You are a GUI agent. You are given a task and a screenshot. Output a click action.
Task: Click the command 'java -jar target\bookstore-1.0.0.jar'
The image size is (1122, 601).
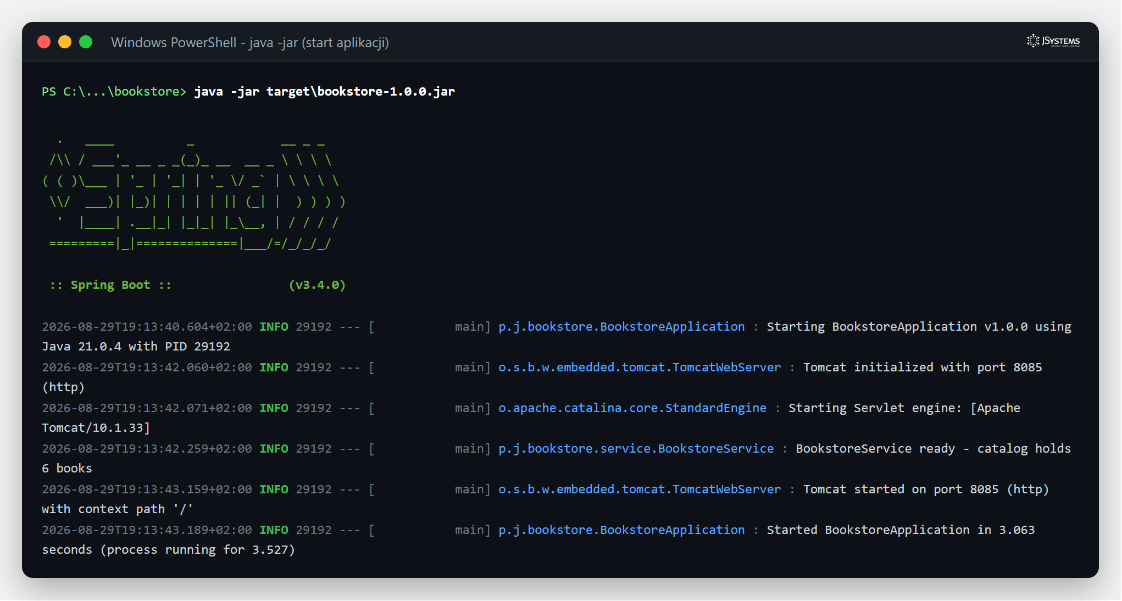(325, 92)
